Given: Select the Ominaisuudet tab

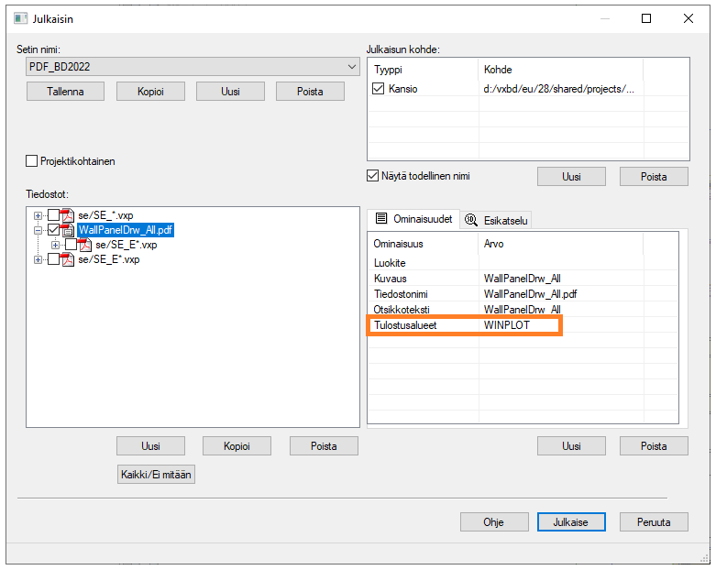Looking at the screenshot, I should click(x=413, y=220).
